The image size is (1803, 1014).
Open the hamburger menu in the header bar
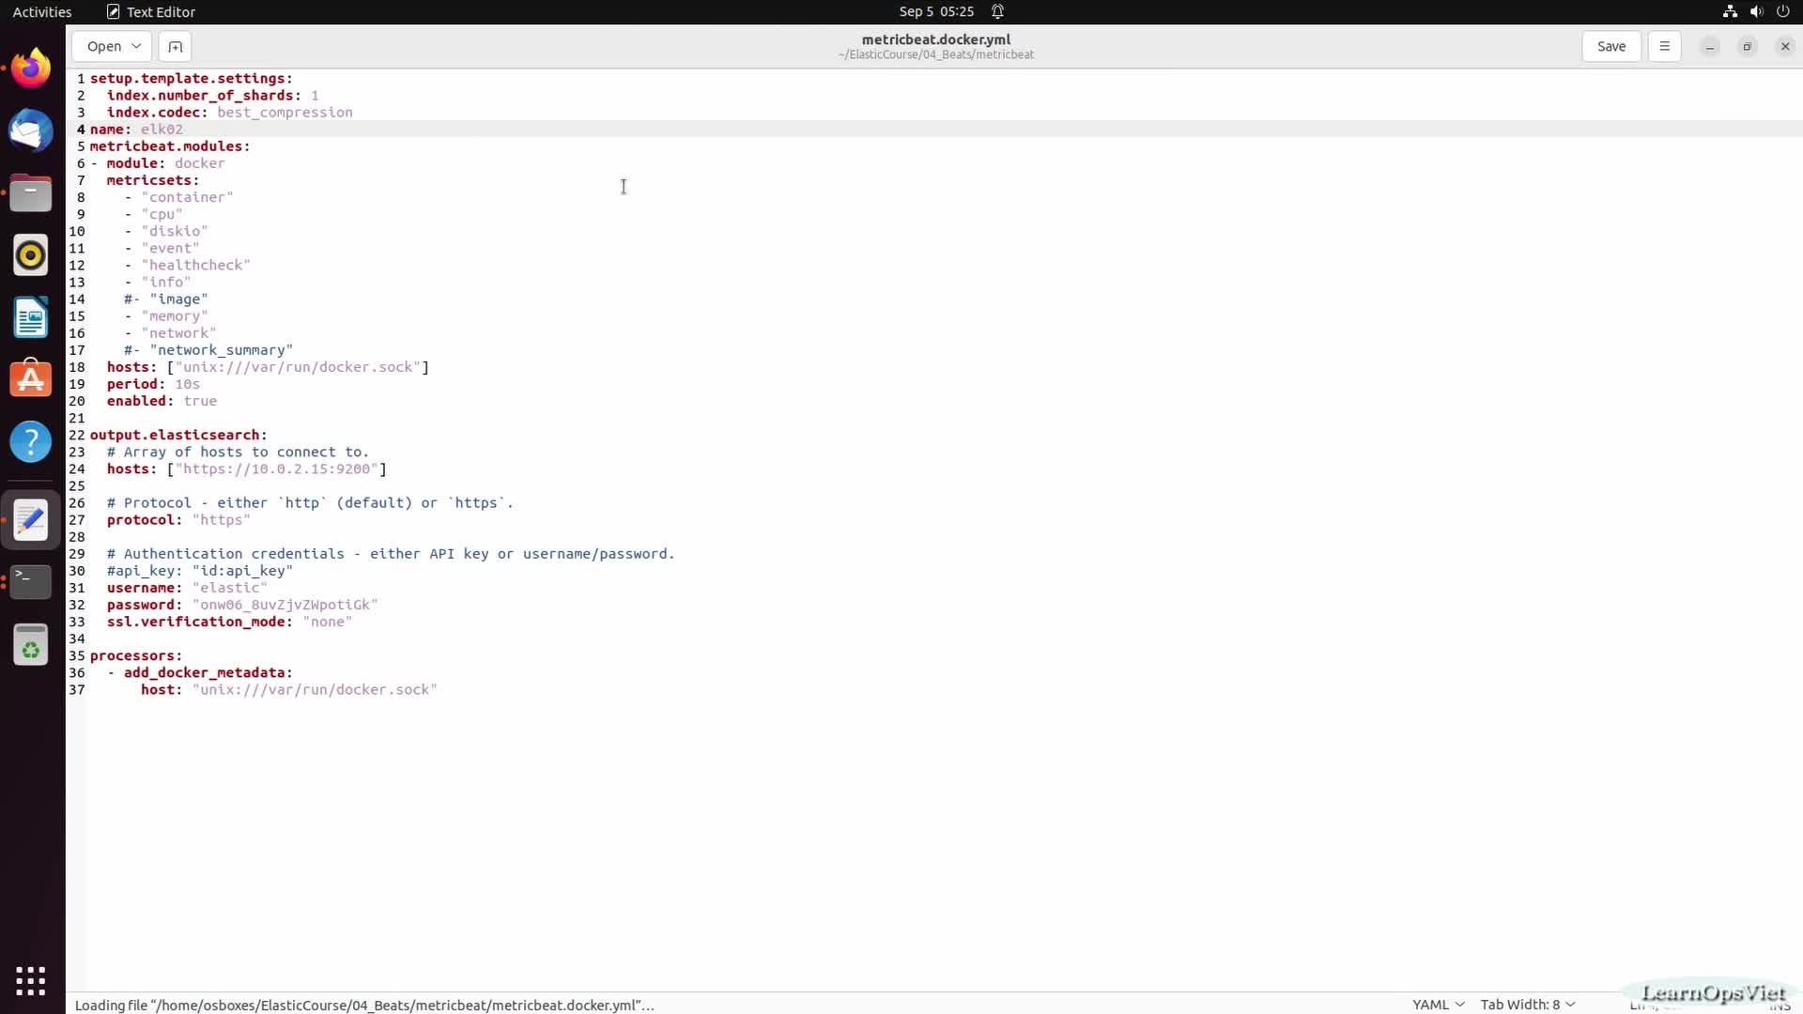[x=1664, y=46]
